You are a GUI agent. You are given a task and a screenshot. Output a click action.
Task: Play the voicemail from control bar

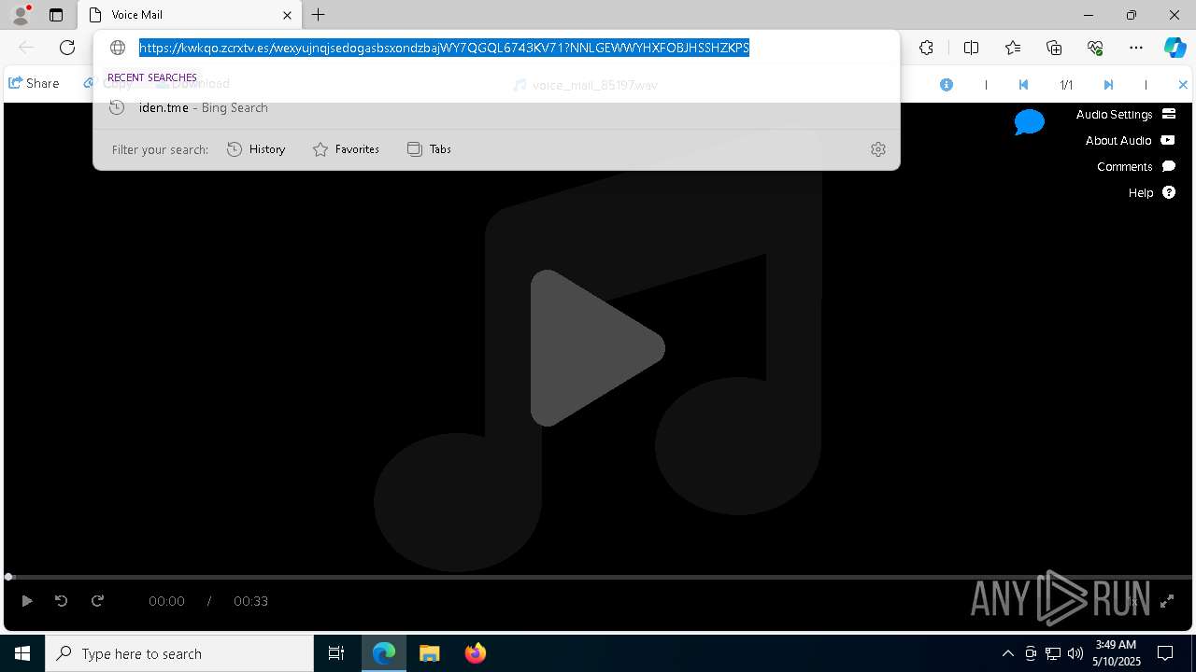pyautogui.click(x=26, y=601)
